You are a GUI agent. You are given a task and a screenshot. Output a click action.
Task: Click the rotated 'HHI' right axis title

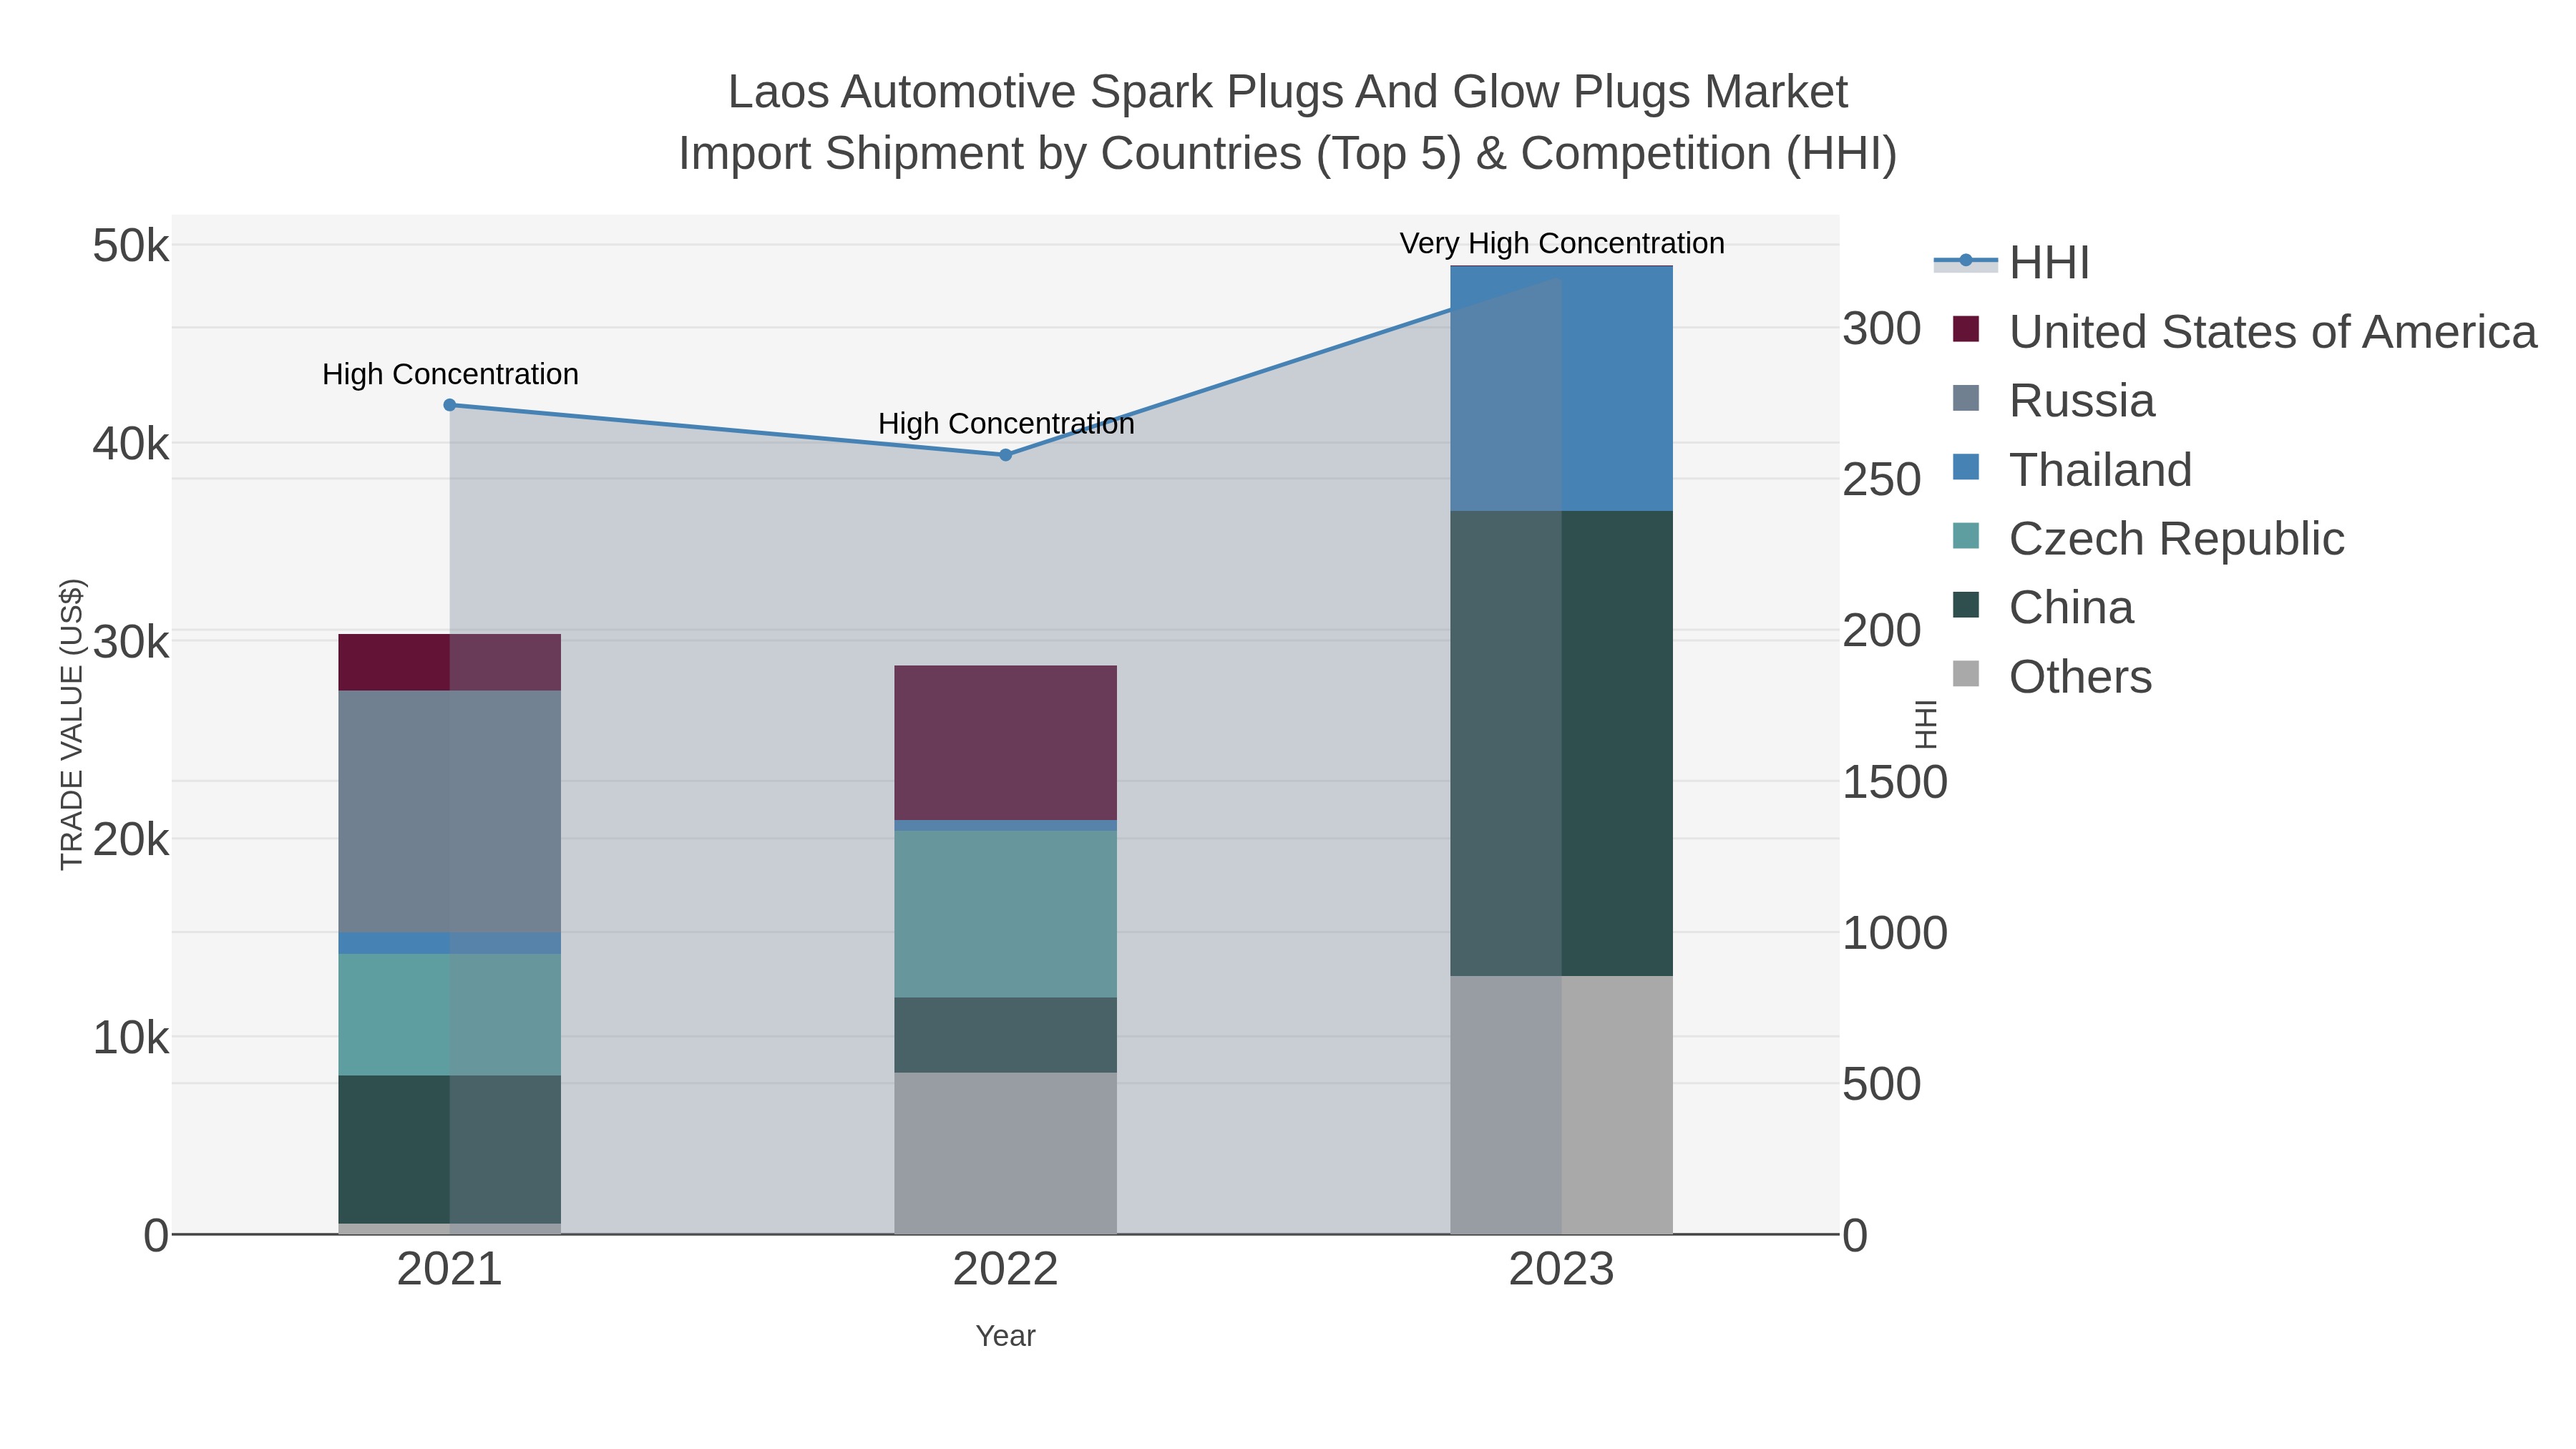point(1925,724)
